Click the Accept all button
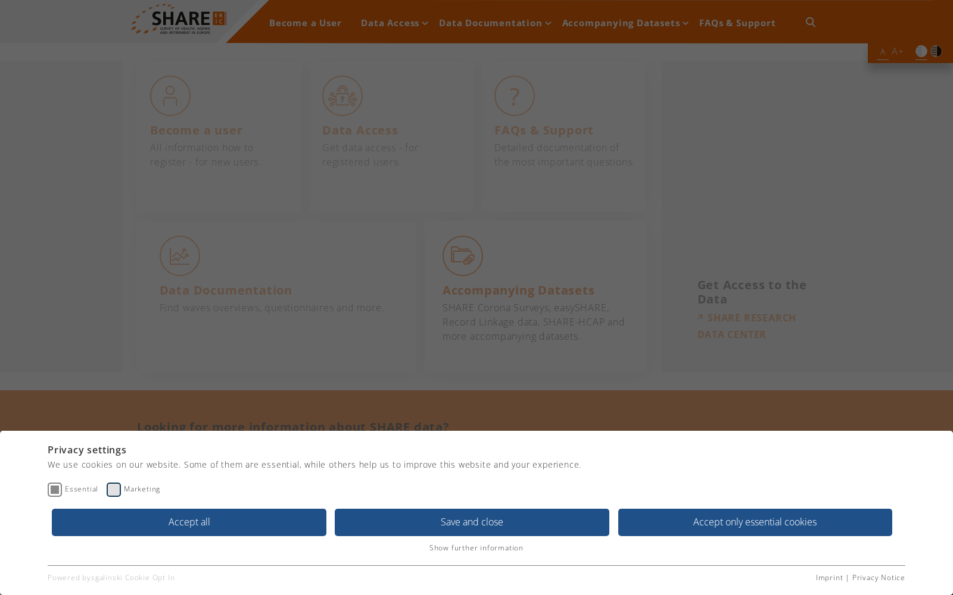Viewport: 953px width, 595px height. (x=189, y=522)
